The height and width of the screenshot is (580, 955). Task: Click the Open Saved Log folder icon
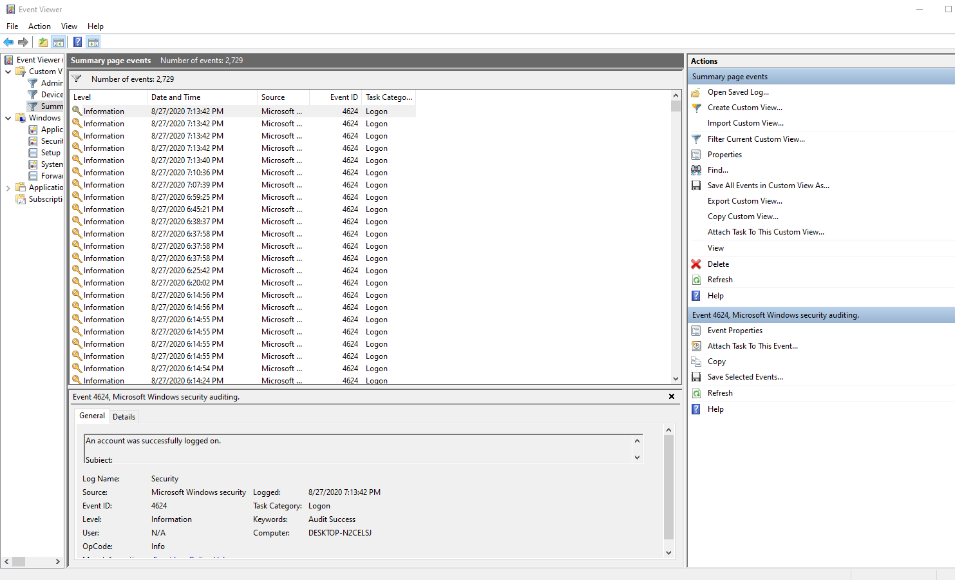click(696, 92)
